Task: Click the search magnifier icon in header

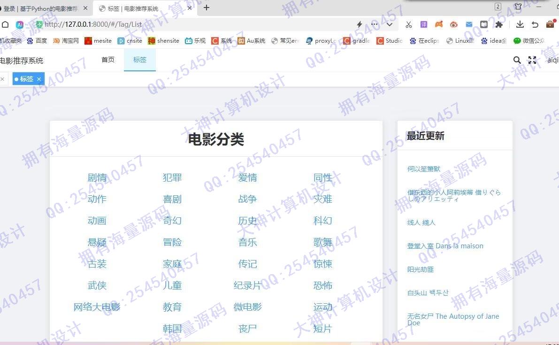Action: click(x=517, y=60)
